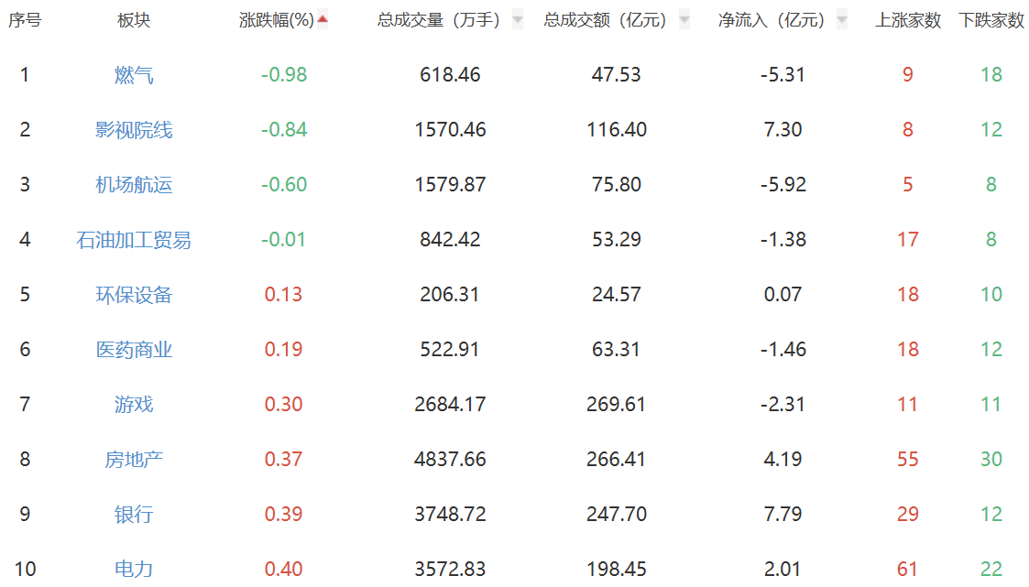Image resolution: width=1029 pixels, height=587 pixels.
Task: Open the 医药商业 sector link
Action: [x=134, y=350]
